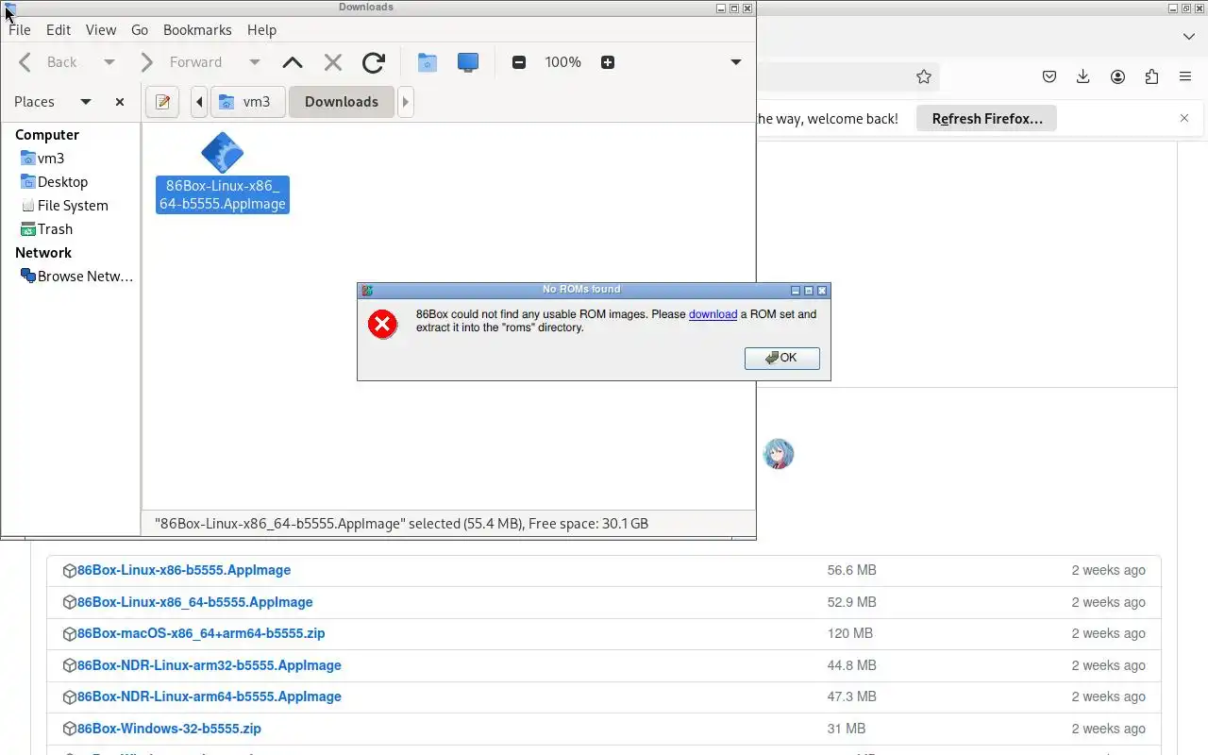Reload the current folder
The height and width of the screenshot is (755, 1208).
[x=374, y=62]
